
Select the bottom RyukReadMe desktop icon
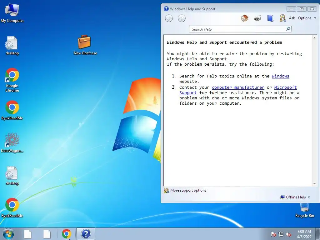12,208
